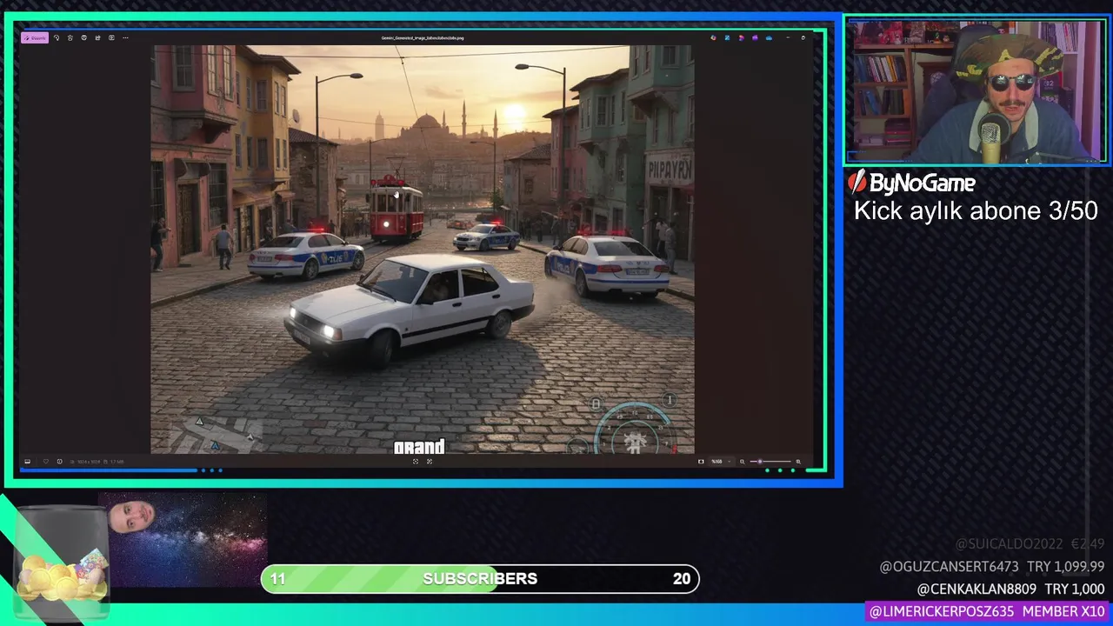
Task: Open the Edit button in Photos toolbar
Action: click(35, 38)
